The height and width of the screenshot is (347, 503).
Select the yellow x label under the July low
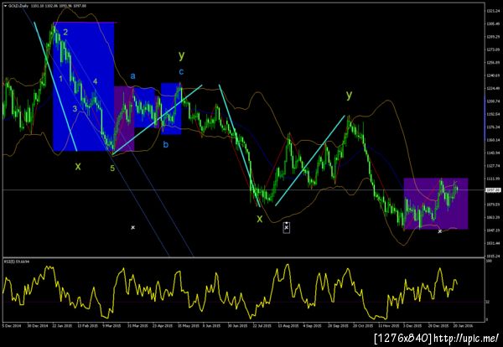tap(260, 219)
